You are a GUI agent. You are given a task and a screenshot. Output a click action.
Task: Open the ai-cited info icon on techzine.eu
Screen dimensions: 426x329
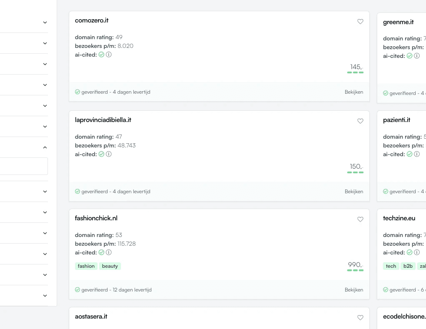coord(416,252)
